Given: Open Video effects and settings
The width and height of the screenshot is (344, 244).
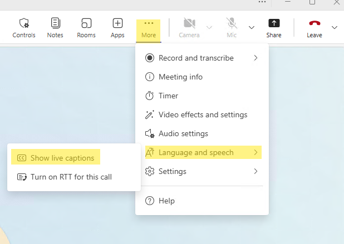Looking at the screenshot, I should (x=203, y=114).
